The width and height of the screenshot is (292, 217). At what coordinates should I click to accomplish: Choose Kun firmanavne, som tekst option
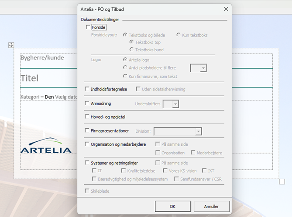(125, 76)
